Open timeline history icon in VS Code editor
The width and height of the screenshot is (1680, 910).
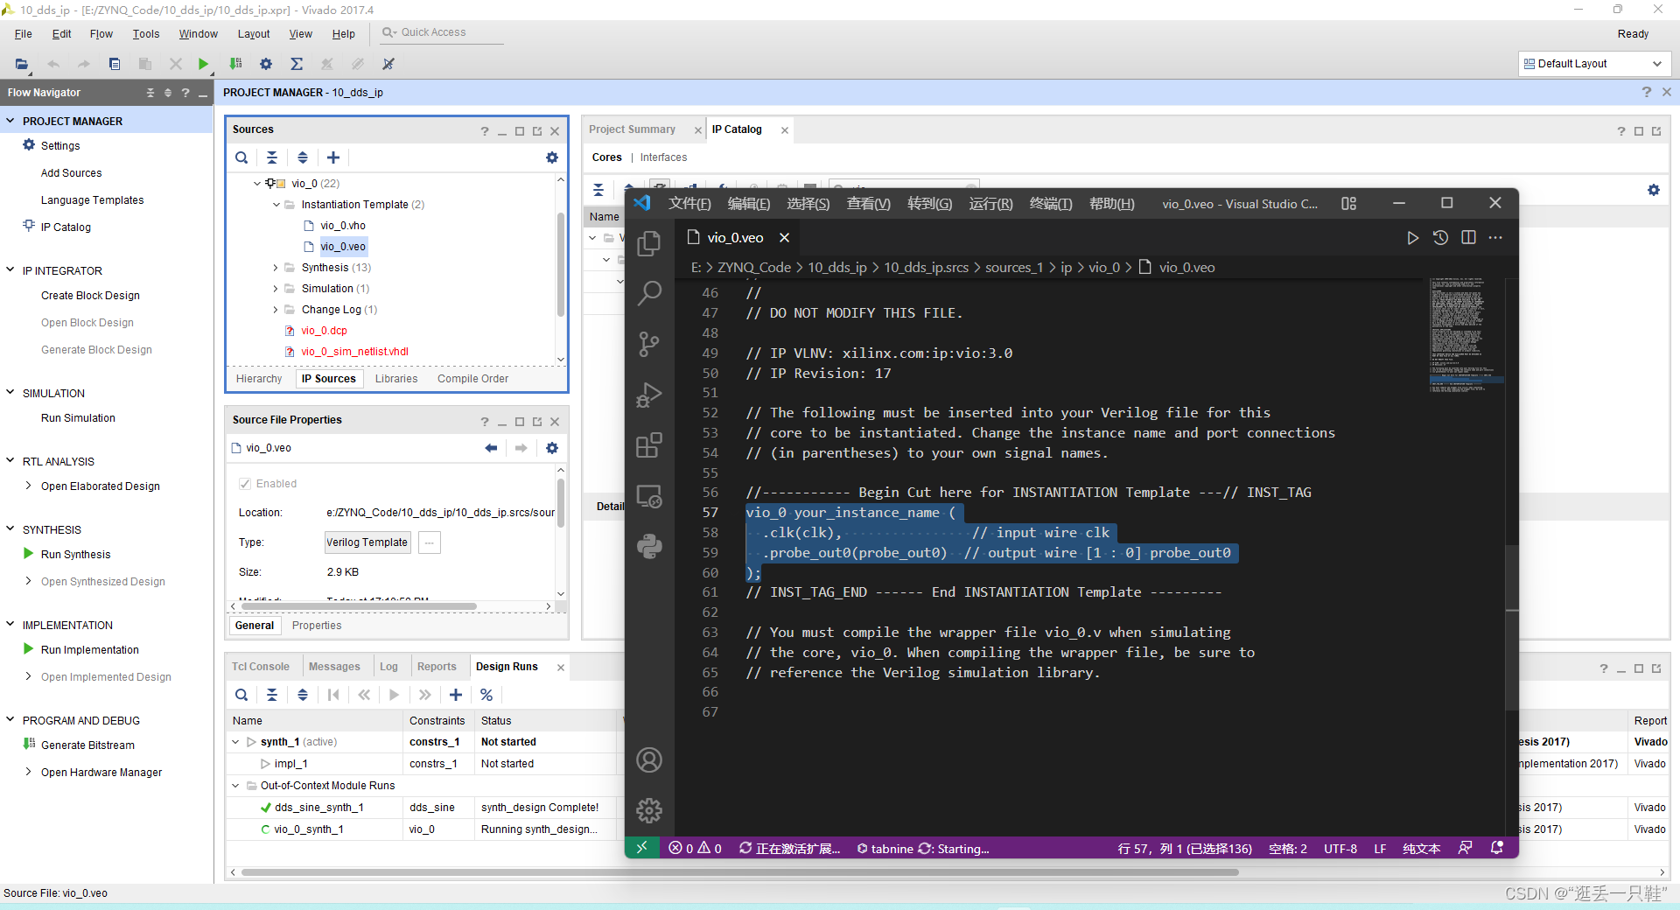pyautogui.click(x=1440, y=238)
